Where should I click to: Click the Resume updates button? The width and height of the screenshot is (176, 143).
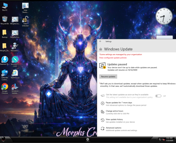108,77
